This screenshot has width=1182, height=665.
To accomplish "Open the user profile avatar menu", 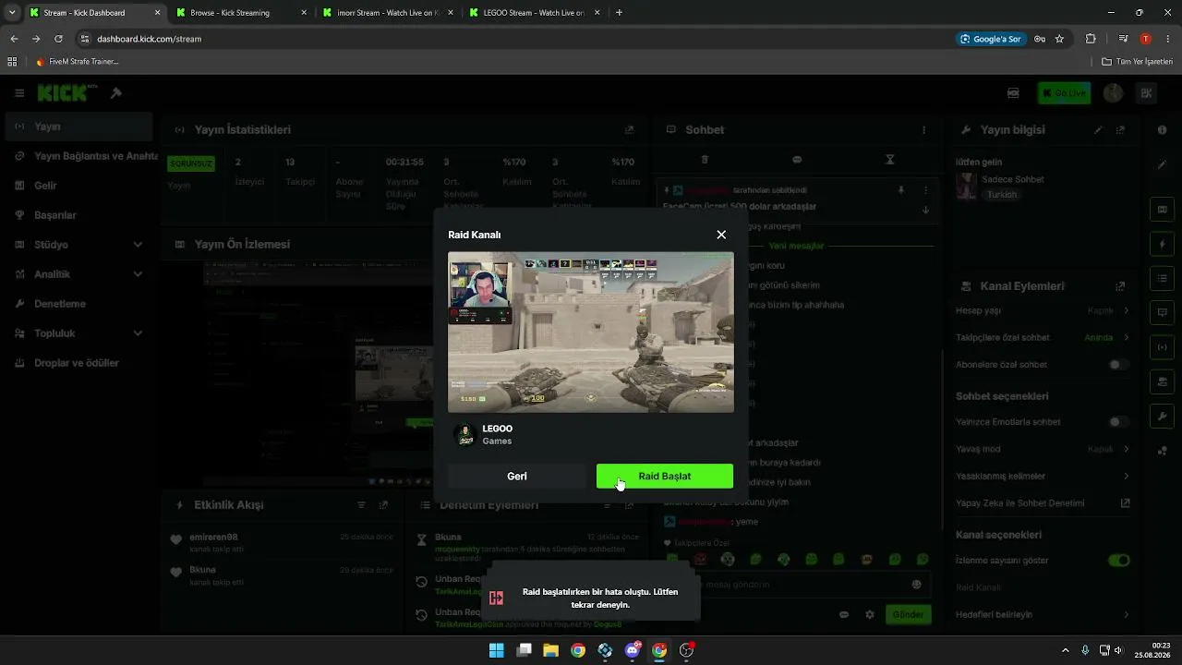I will click(x=1114, y=93).
